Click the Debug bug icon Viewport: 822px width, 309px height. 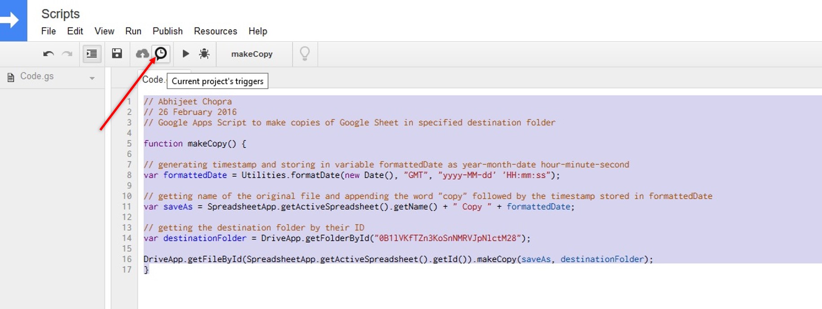(204, 54)
